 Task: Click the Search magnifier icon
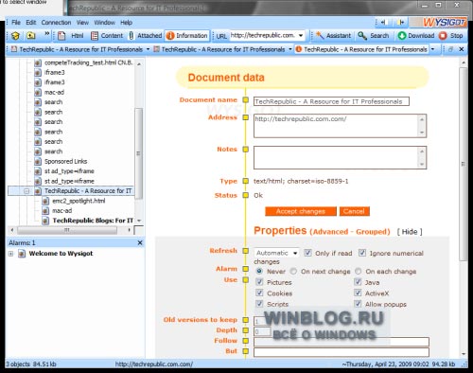pyautogui.click(x=362, y=36)
